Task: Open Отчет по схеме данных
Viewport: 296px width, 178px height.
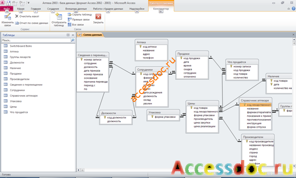Action: click(x=32, y=23)
